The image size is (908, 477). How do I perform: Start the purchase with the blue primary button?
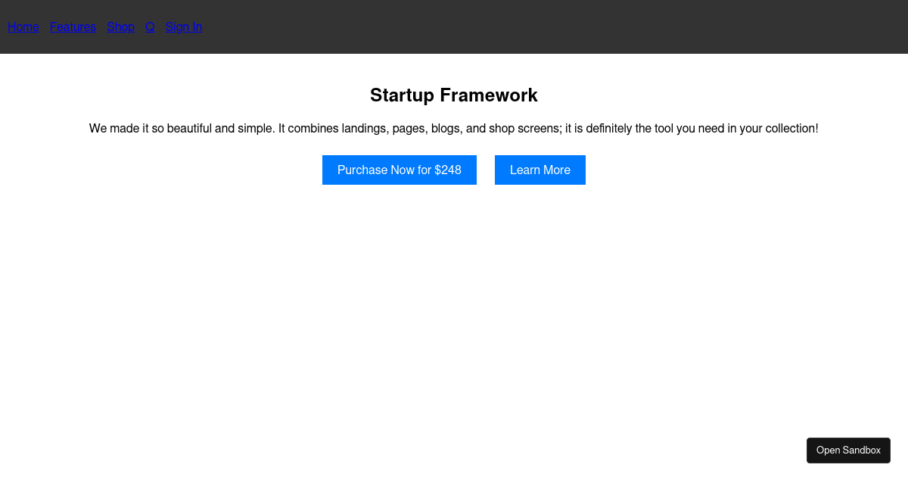click(400, 170)
